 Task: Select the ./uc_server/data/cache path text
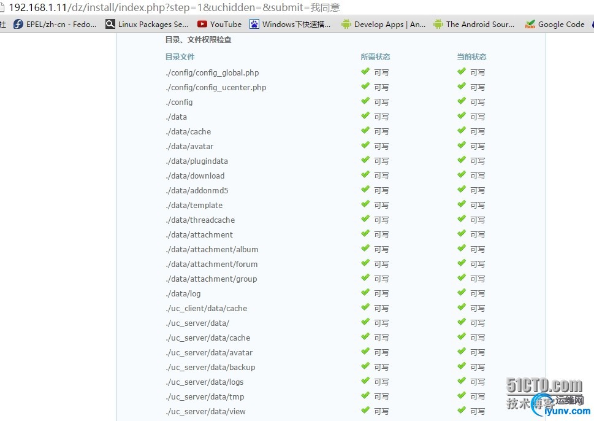(208, 338)
